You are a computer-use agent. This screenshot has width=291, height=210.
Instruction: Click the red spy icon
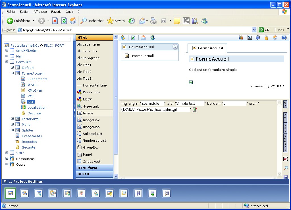click(x=285, y=159)
